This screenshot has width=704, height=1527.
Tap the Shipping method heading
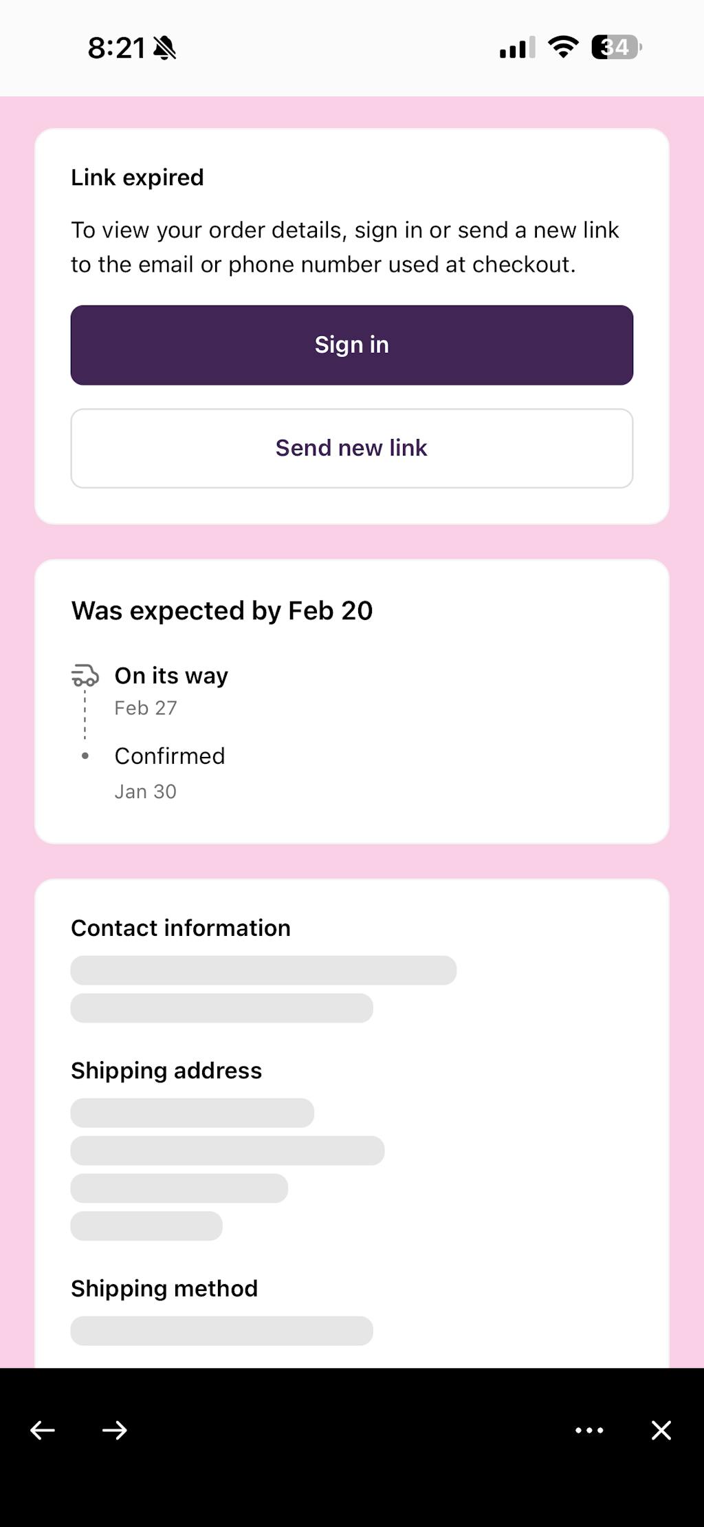pos(164,1288)
